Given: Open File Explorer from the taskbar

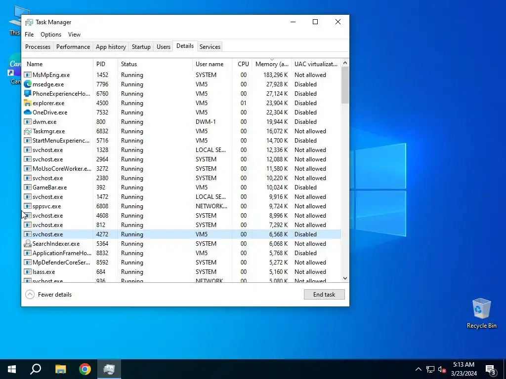Looking at the screenshot, I should point(60,369).
